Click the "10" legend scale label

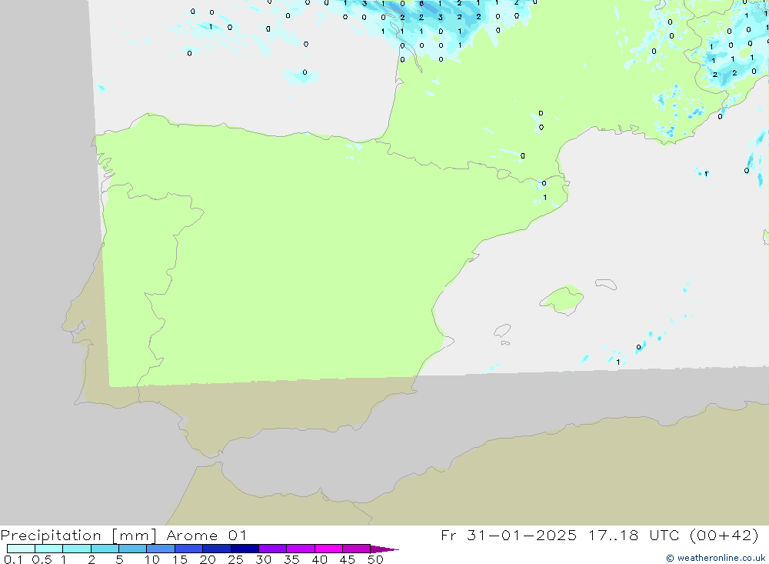[x=151, y=559]
